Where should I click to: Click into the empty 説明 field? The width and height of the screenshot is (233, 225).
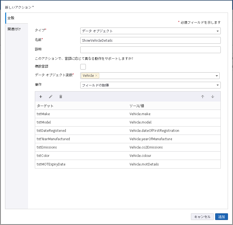[150, 50]
